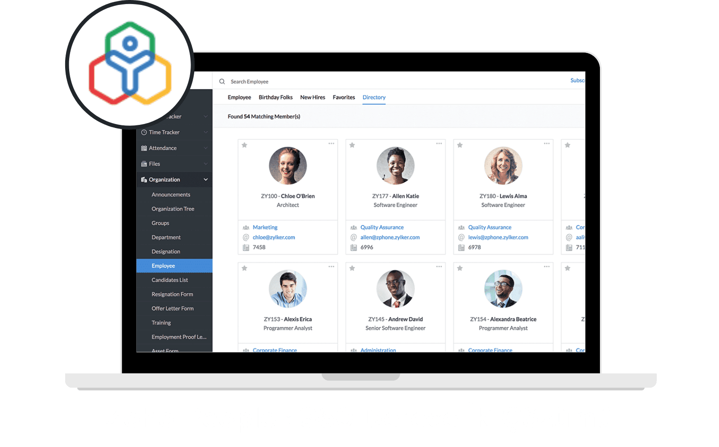Open more options on Andrew David's card

click(439, 267)
